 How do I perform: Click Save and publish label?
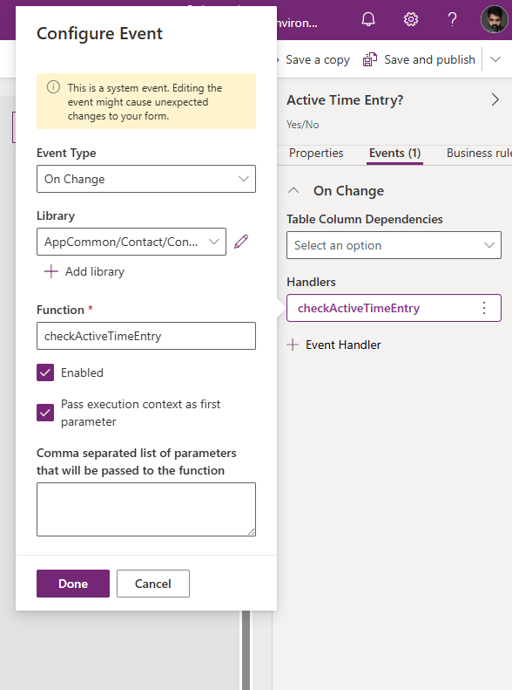[x=429, y=59]
